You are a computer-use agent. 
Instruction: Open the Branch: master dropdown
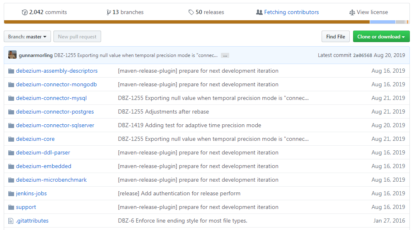pos(27,37)
